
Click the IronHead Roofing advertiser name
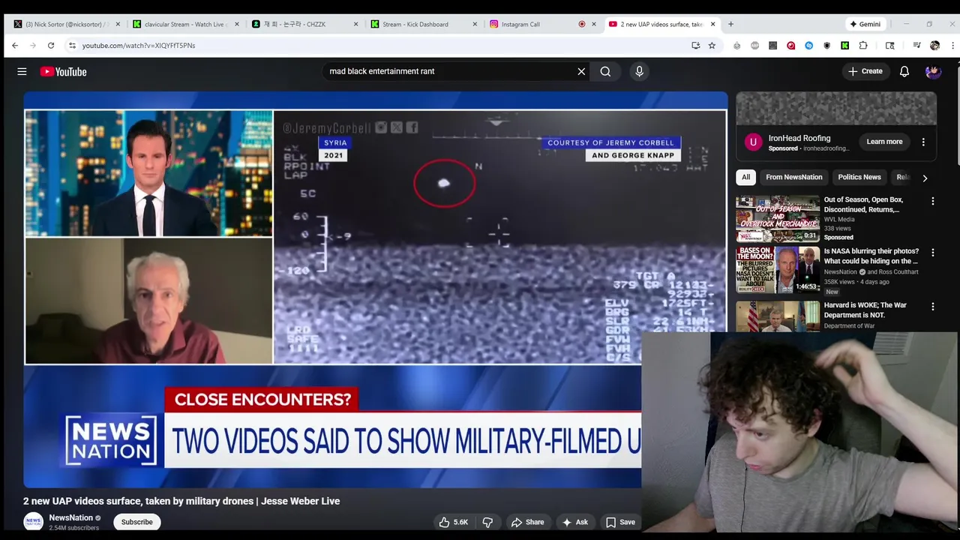click(799, 138)
